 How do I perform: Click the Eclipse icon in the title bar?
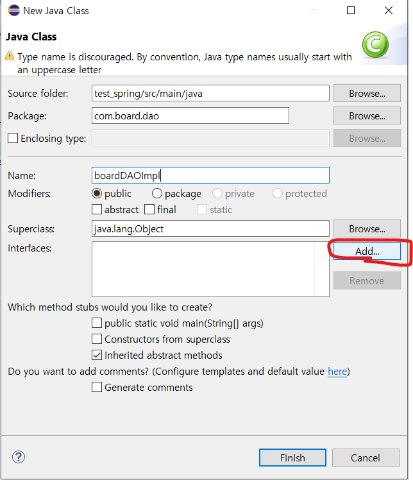pyautogui.click(x=13, y=10)
